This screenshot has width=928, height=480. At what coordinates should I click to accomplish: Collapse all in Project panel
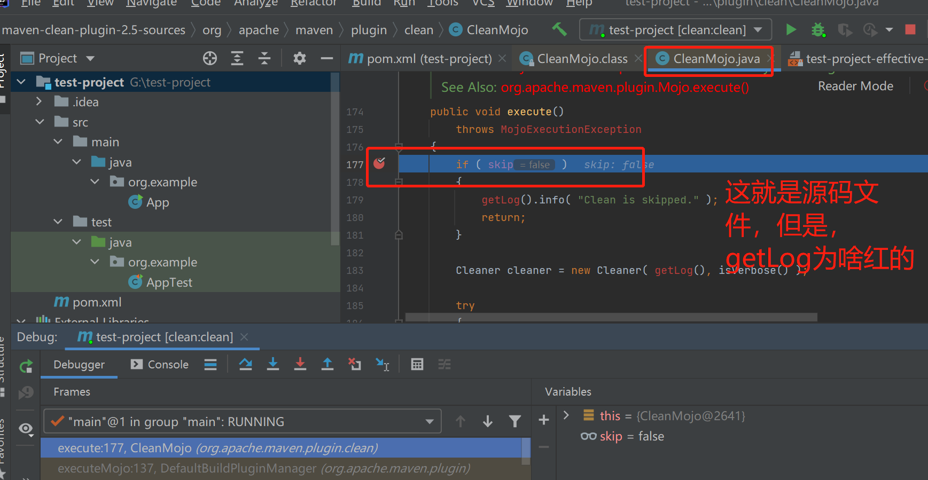pyautogui.click(x=264, y=58)
